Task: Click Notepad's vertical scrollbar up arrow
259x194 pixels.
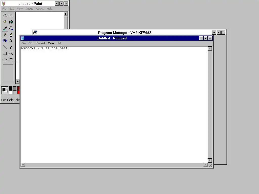Action: (x=210, y=48)
